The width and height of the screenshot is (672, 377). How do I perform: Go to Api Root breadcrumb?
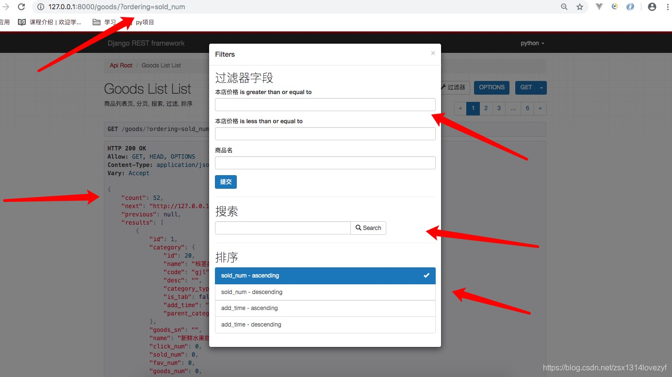tap(121, 66)
